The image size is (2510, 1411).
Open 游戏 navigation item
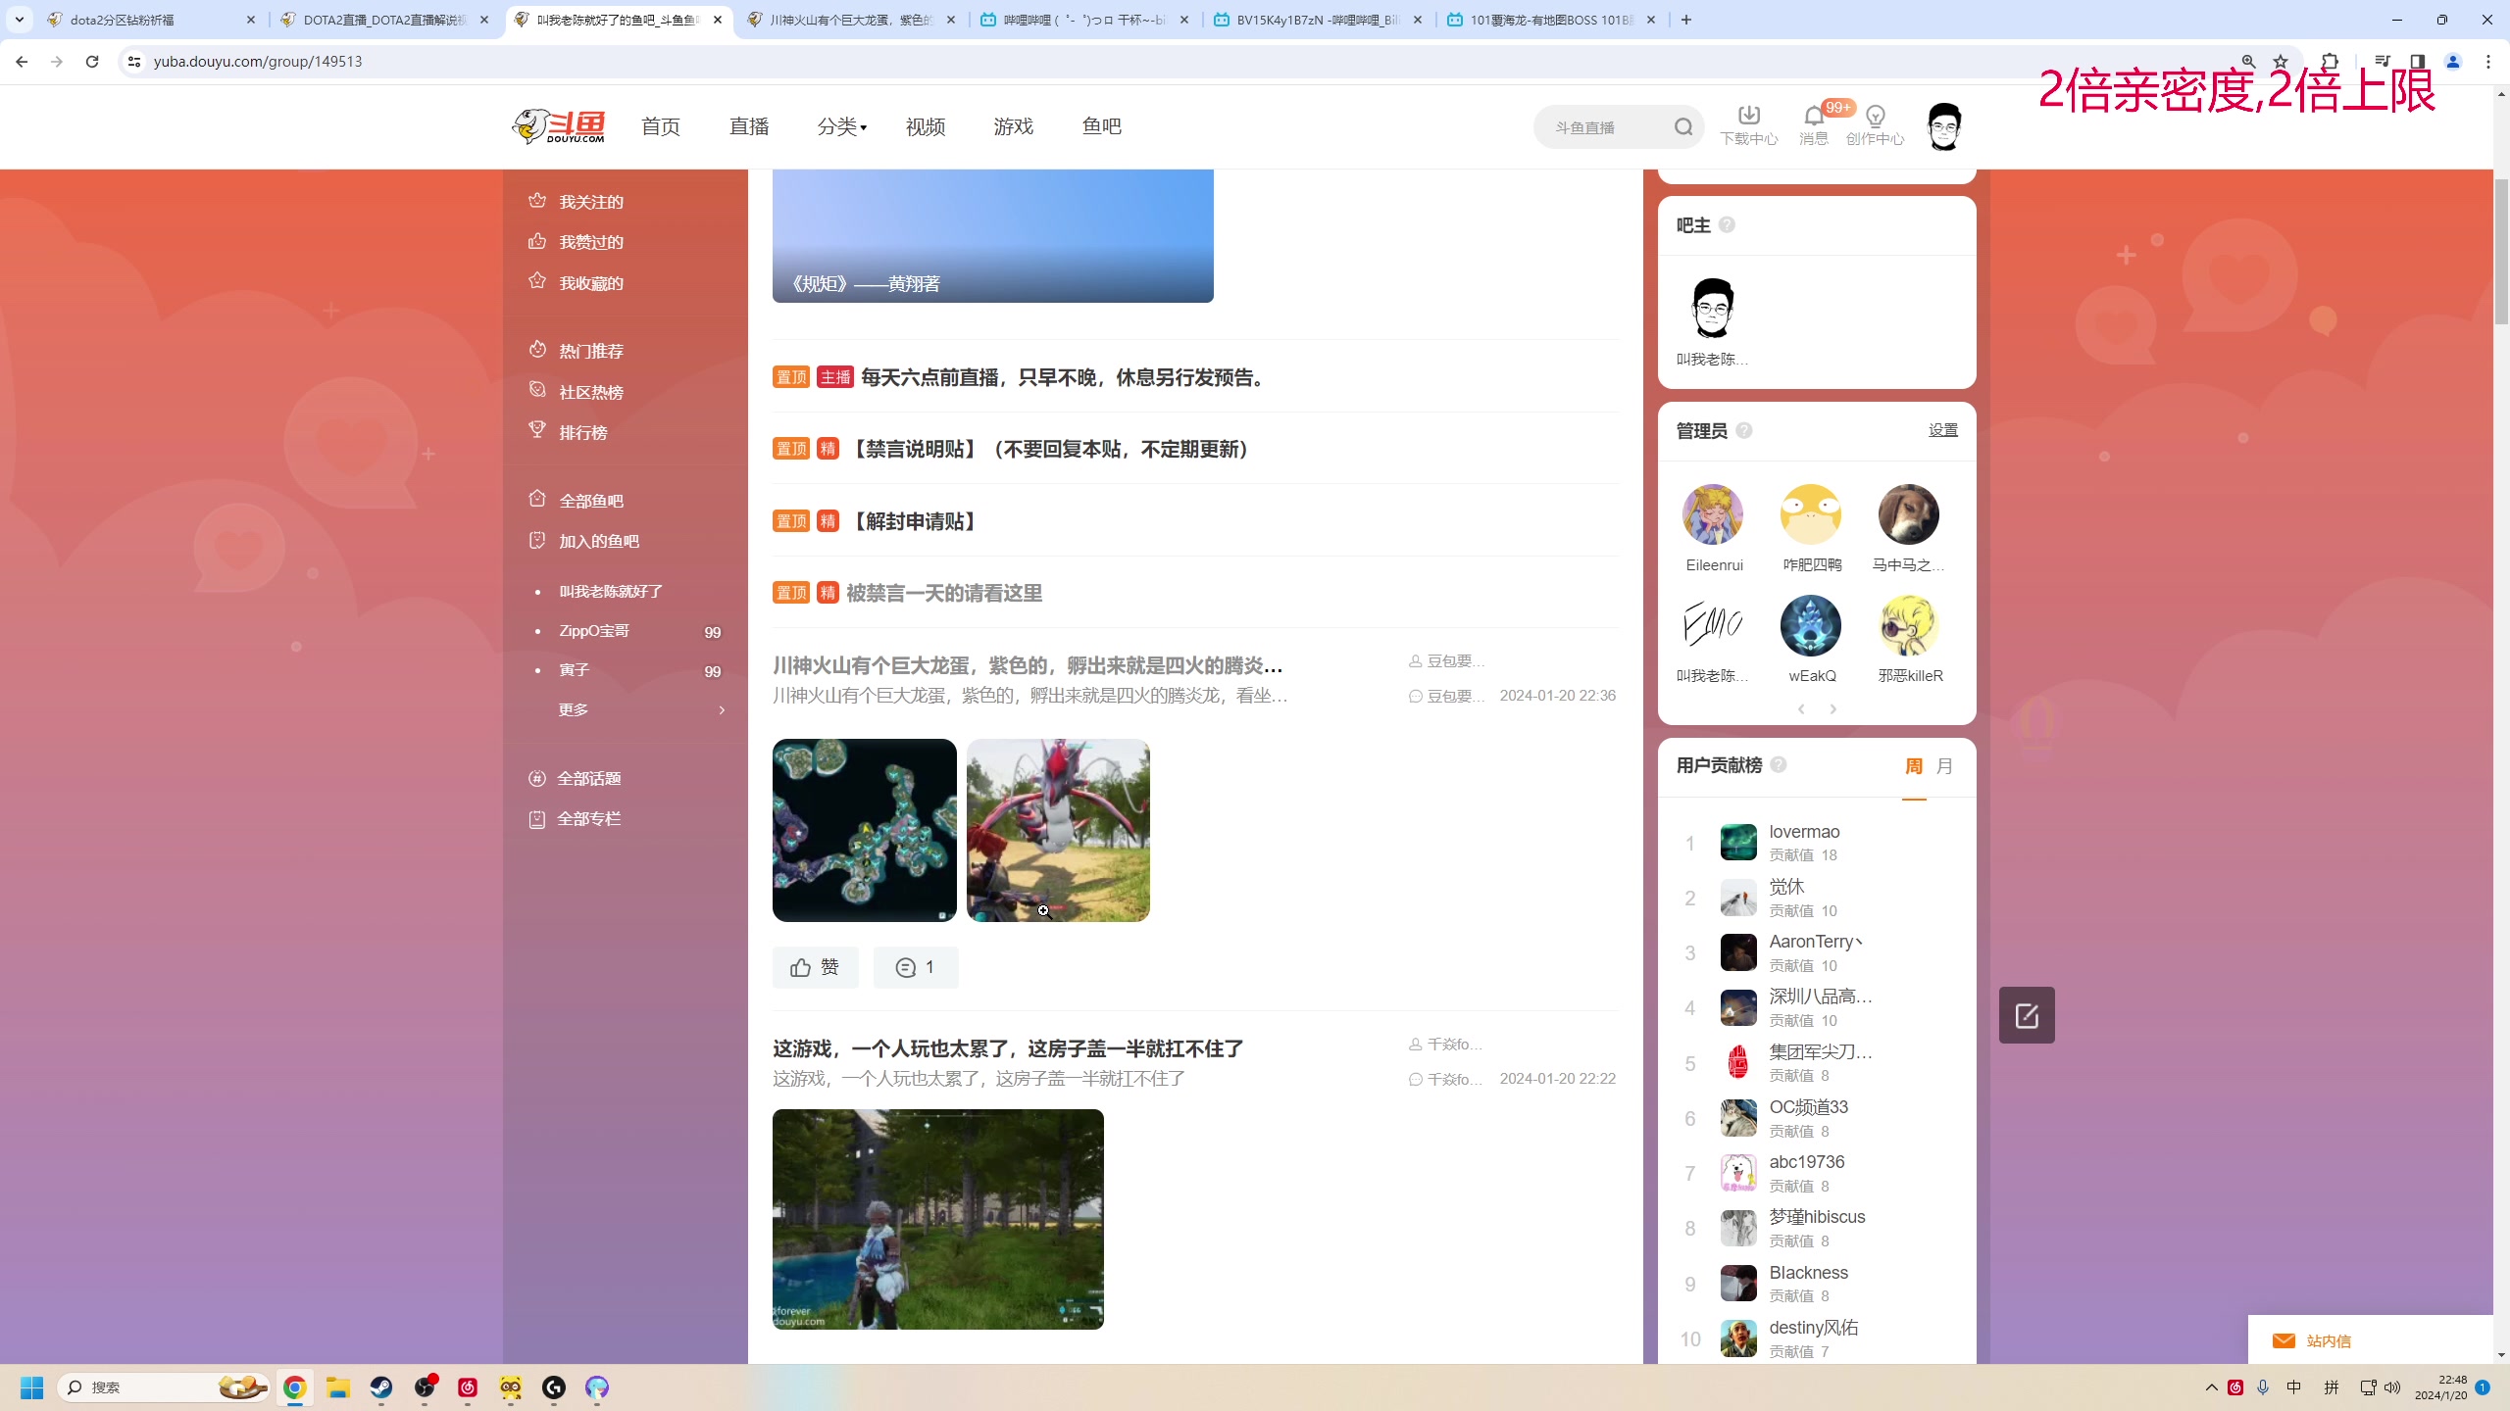pos(1014,126)
